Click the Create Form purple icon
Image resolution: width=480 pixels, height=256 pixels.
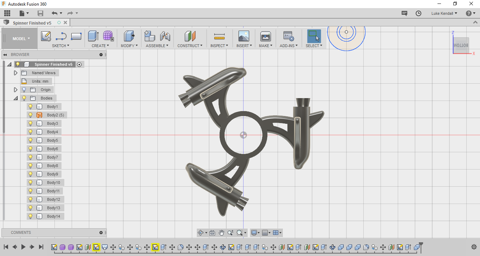pyautogui.click(x=108, y=36)
